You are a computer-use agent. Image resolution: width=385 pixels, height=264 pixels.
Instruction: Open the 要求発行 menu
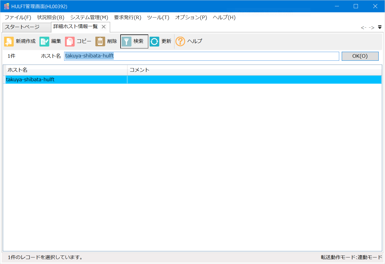click(127, 17)
